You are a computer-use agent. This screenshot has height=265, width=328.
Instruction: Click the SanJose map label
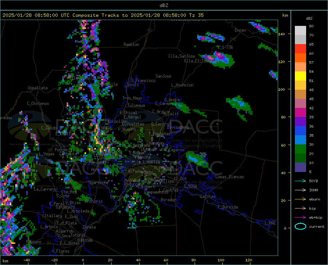coord(163,76)
